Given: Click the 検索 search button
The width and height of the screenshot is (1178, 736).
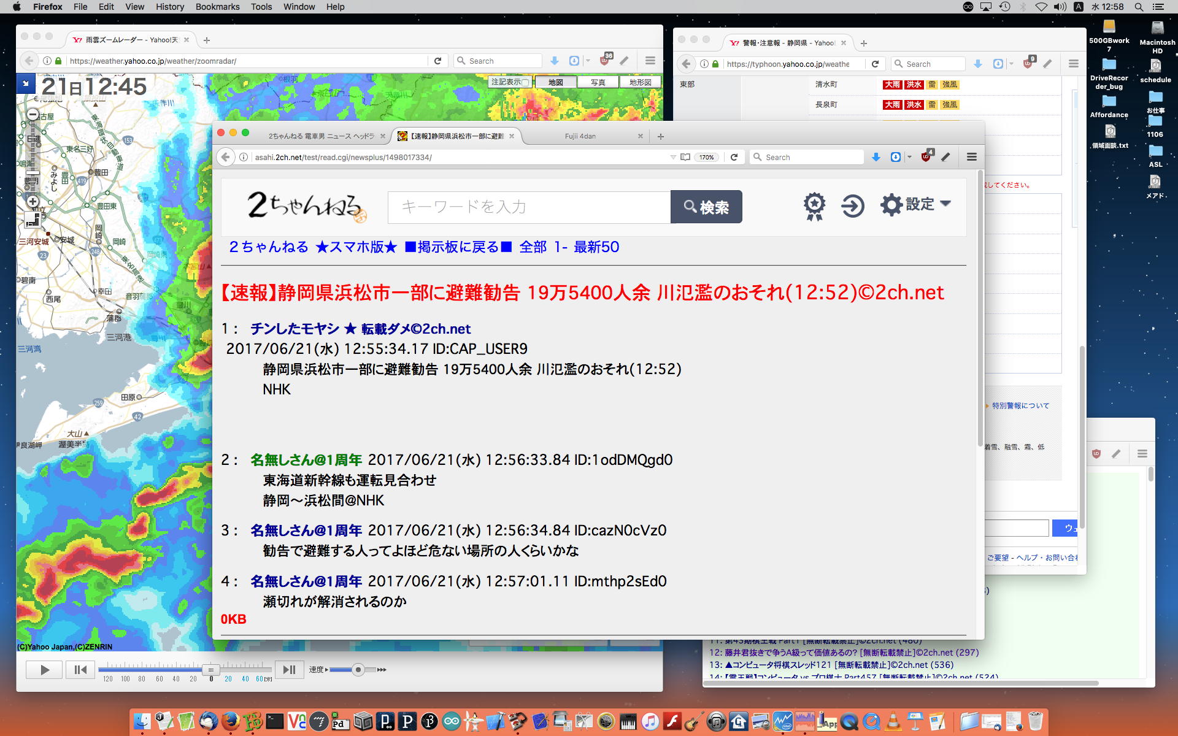Looking at the screenshot, I should 706,207.
